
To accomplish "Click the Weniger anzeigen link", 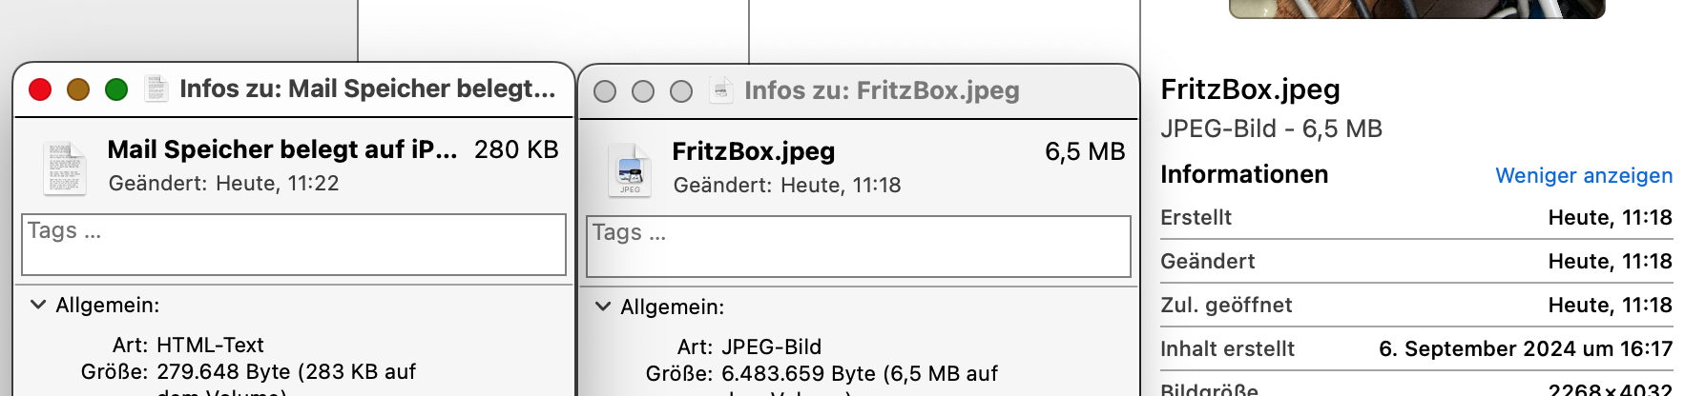I will [1583, 175].
